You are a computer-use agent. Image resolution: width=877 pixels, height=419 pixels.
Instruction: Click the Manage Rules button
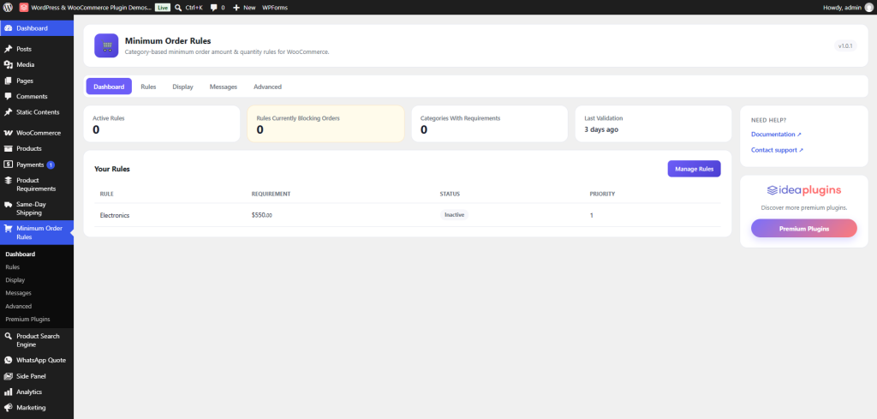pyautogui.click(x=694, y=169)
